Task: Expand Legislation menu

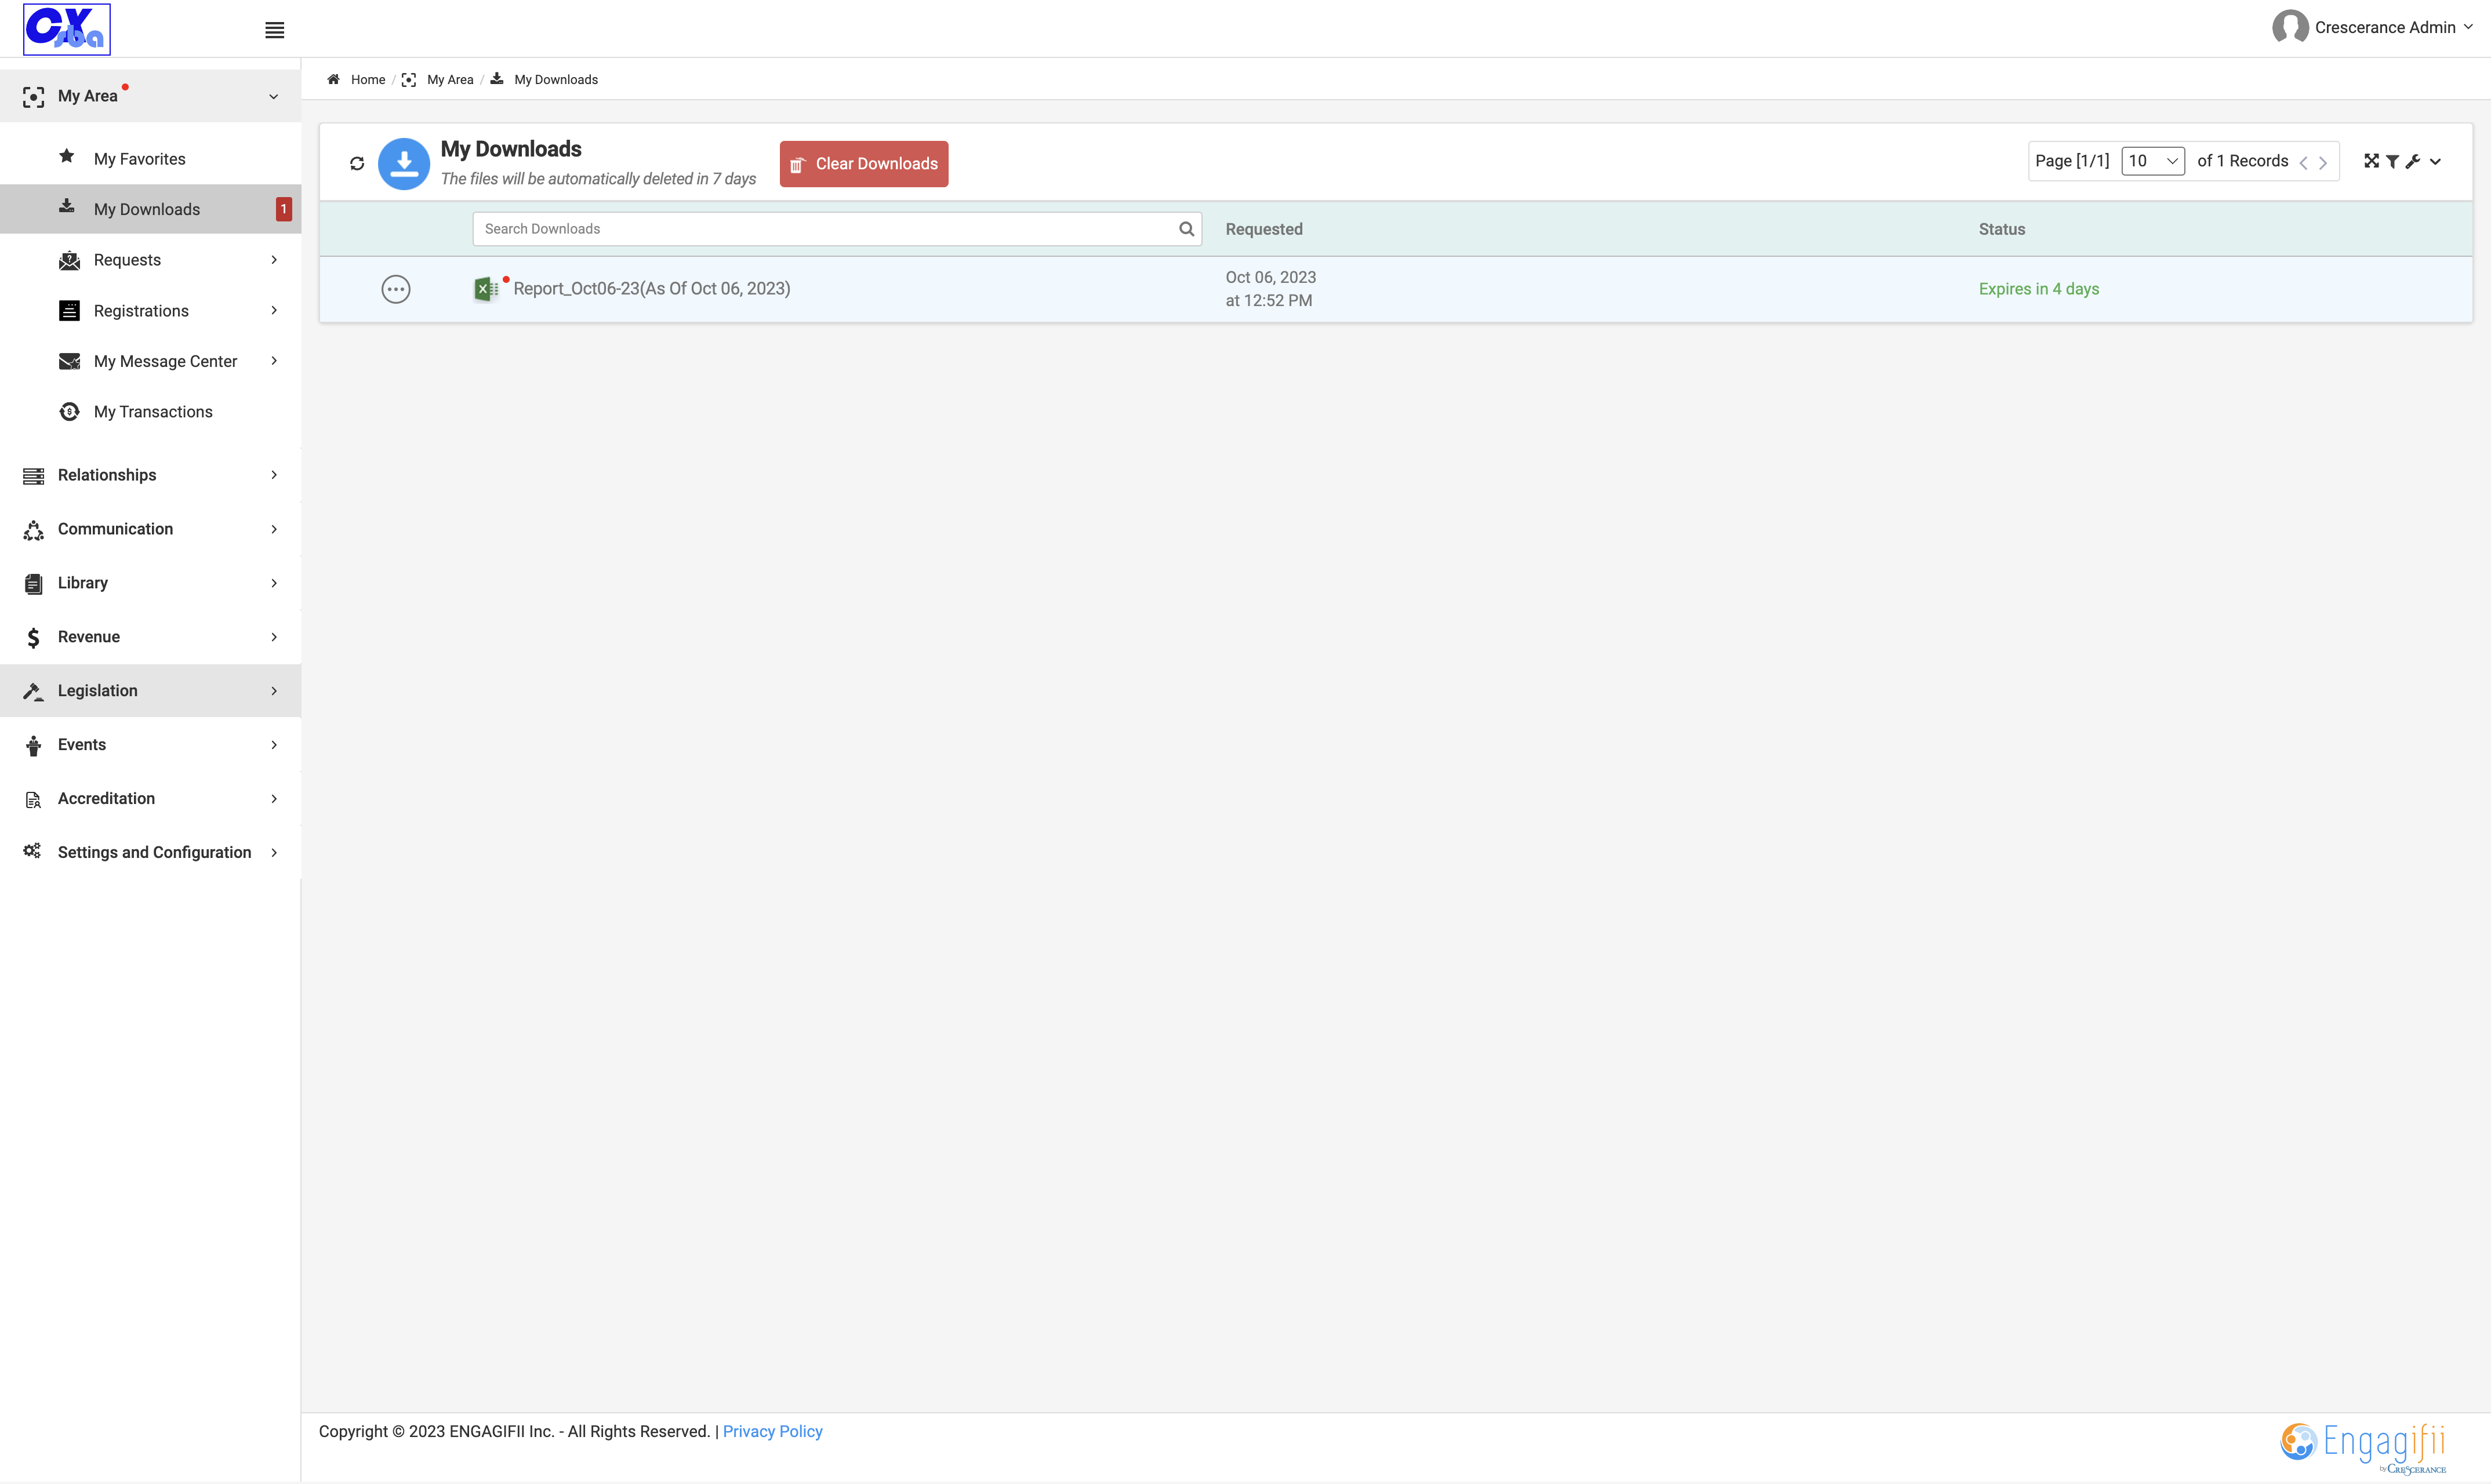Action: coord(150,691)
